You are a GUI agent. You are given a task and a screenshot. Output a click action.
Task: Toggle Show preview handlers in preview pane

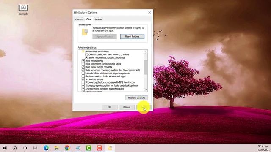pos(83,89)
